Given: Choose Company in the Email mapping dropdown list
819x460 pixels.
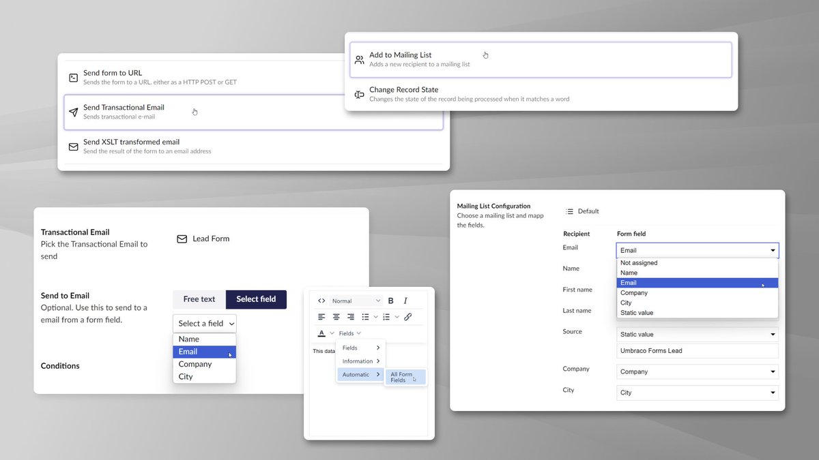Looking at the screenshot, I should [x=697, y=292].
